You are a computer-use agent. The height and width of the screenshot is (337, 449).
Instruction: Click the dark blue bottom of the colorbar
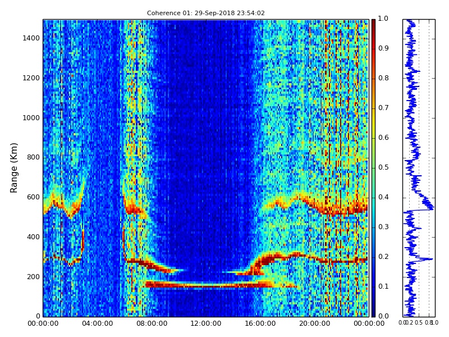(x=373, y=312)
